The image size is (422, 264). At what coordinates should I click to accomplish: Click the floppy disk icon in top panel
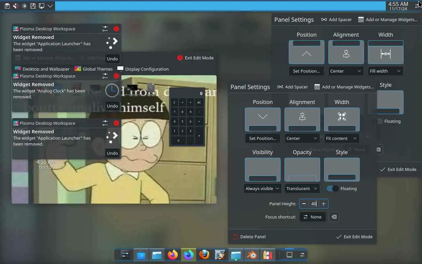(x=33, y=6)
